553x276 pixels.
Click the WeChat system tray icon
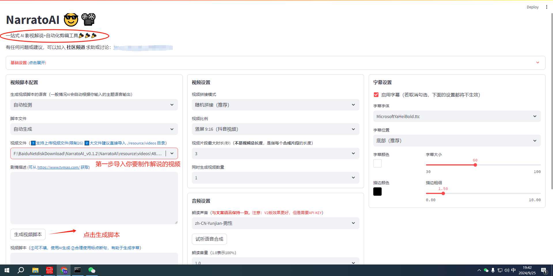coord(486,270)
